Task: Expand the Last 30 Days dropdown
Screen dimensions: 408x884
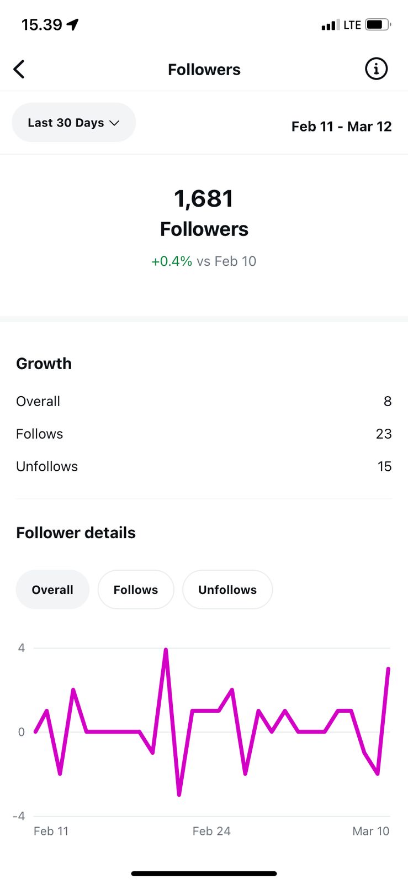Action: pos(73,123)
